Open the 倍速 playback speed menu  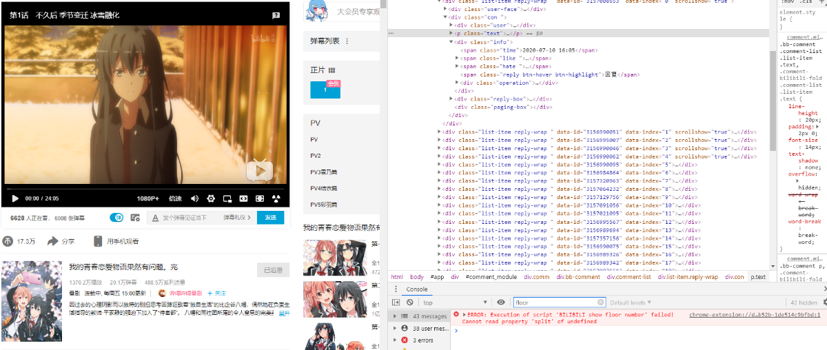pyautogui.click(x=175, y=198)
